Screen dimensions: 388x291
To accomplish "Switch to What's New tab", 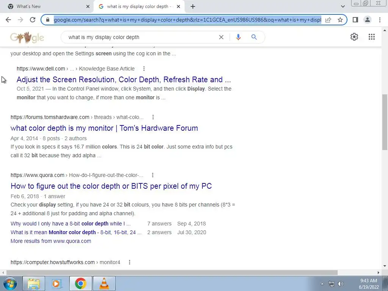I will pos(47,6).
